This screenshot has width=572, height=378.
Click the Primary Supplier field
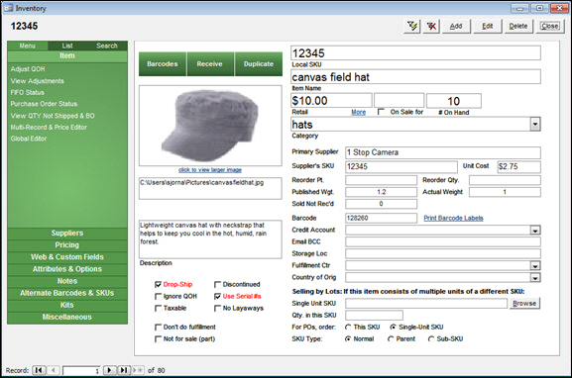tap(443, 152)
